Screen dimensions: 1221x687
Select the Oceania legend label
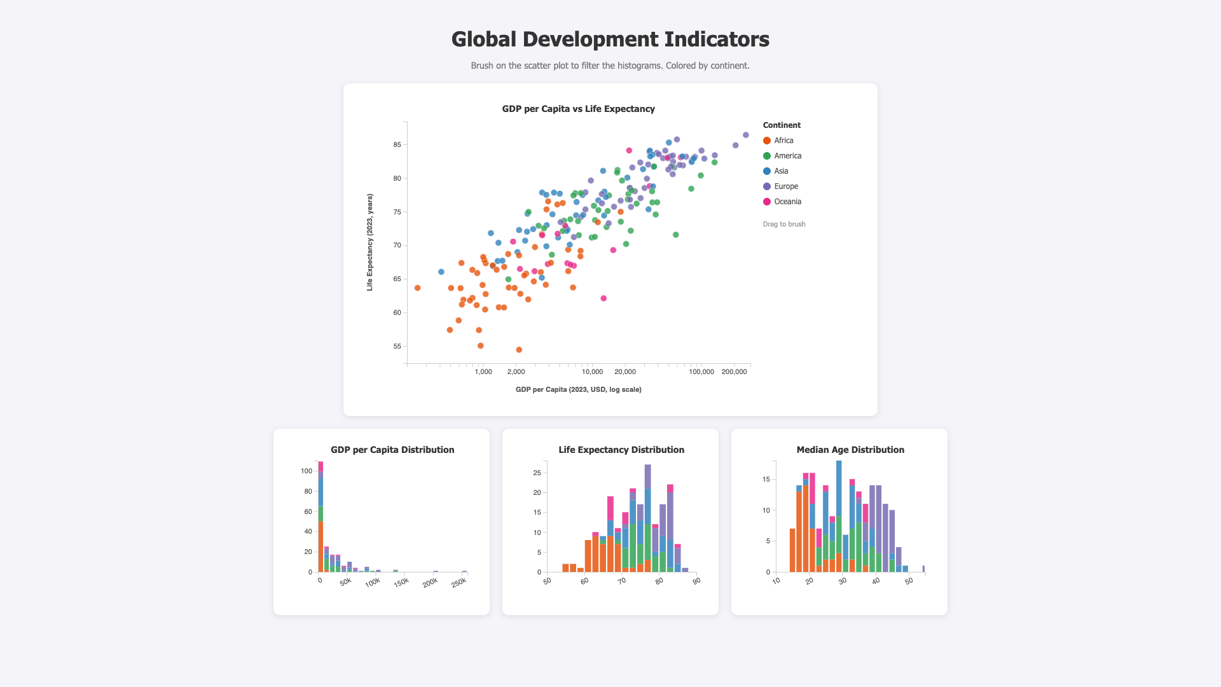[787, 202]
